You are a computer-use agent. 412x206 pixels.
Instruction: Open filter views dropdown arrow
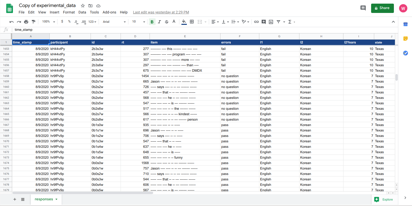pyautogui.click(x=284, y=22)
